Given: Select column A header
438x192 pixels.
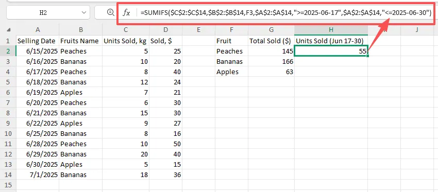Looking at the screenshot, I should (38, 29).
